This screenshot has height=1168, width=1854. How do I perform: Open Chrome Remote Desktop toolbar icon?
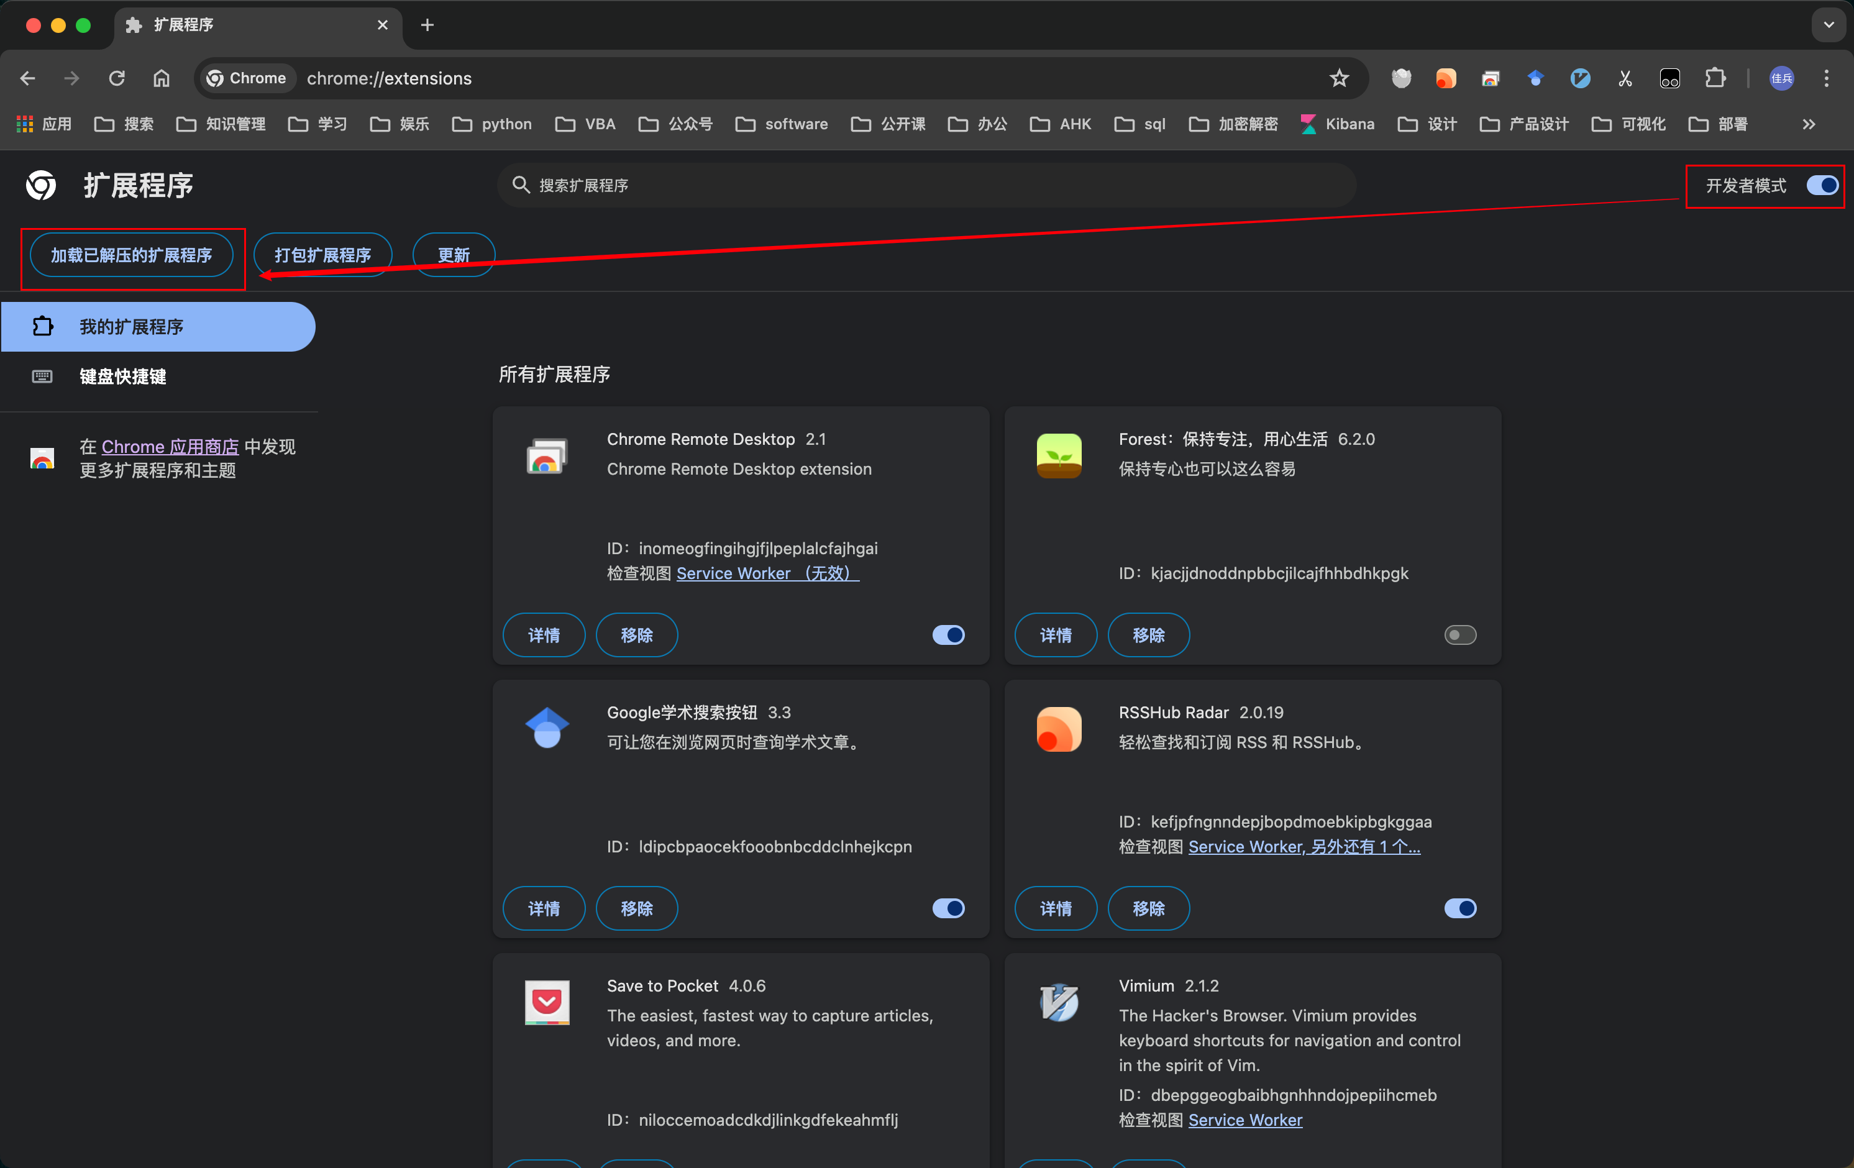click(x=1491, y=78)
